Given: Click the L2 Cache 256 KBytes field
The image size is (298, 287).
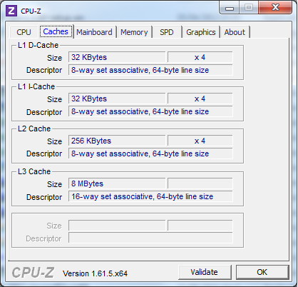Looking at the screenshot, I should (x=117, y=141).
